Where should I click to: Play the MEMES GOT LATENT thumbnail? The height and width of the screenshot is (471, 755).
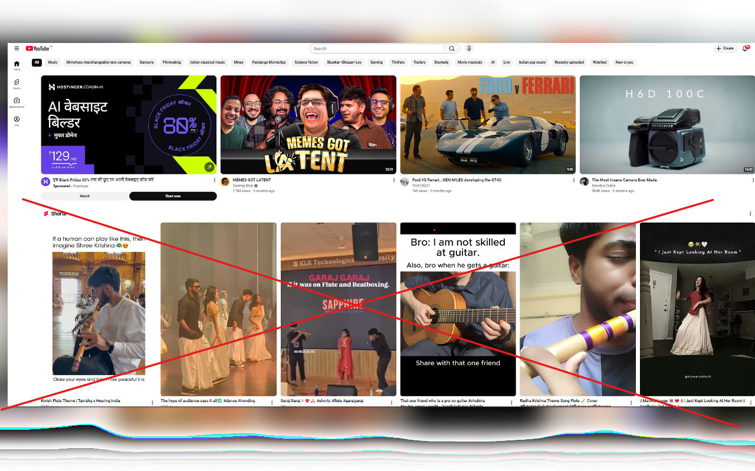[308, 124]
